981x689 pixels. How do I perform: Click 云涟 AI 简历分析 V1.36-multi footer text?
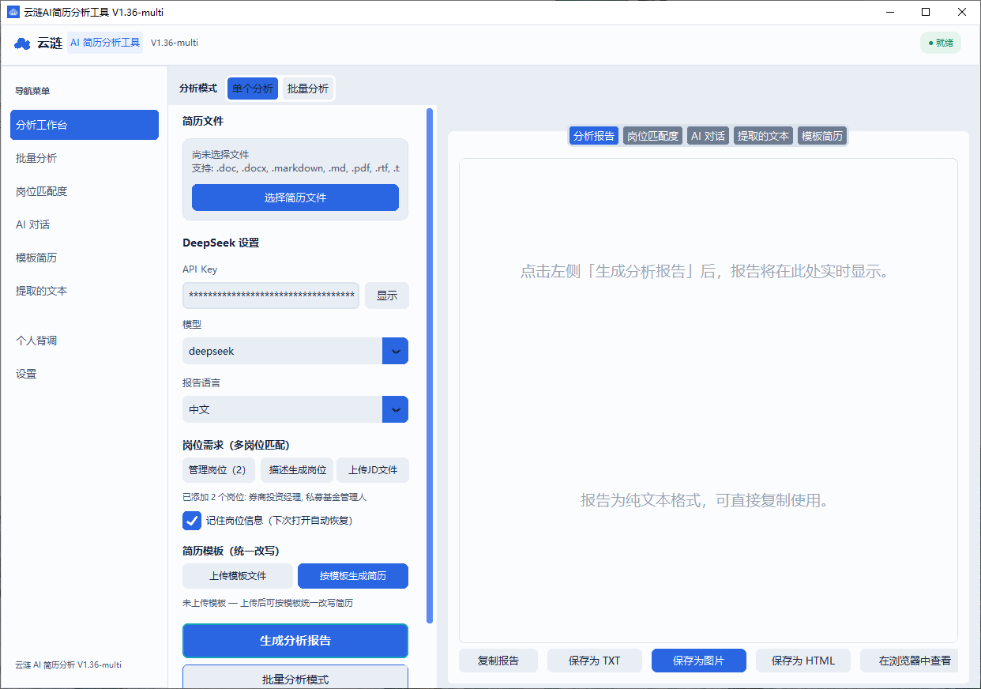(x=69, y=665)
